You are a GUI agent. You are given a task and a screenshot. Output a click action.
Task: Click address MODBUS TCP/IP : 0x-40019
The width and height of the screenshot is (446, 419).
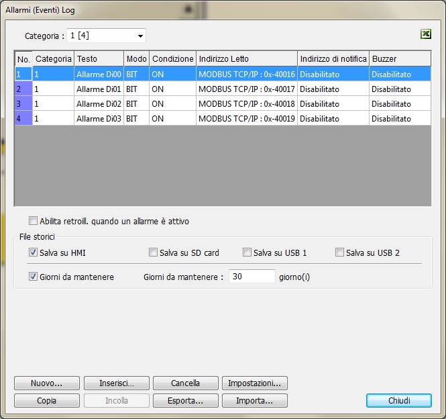click(x=247, y=118)
